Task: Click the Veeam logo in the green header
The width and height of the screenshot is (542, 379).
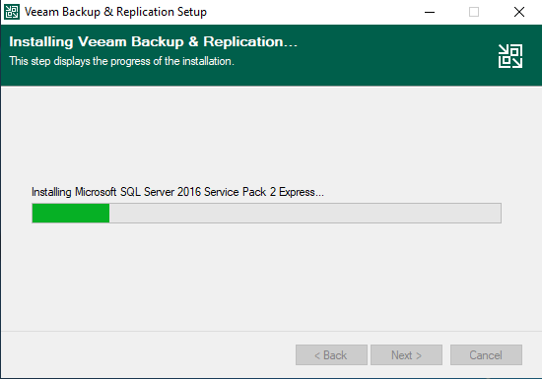Action: click(x=510, y=56)
